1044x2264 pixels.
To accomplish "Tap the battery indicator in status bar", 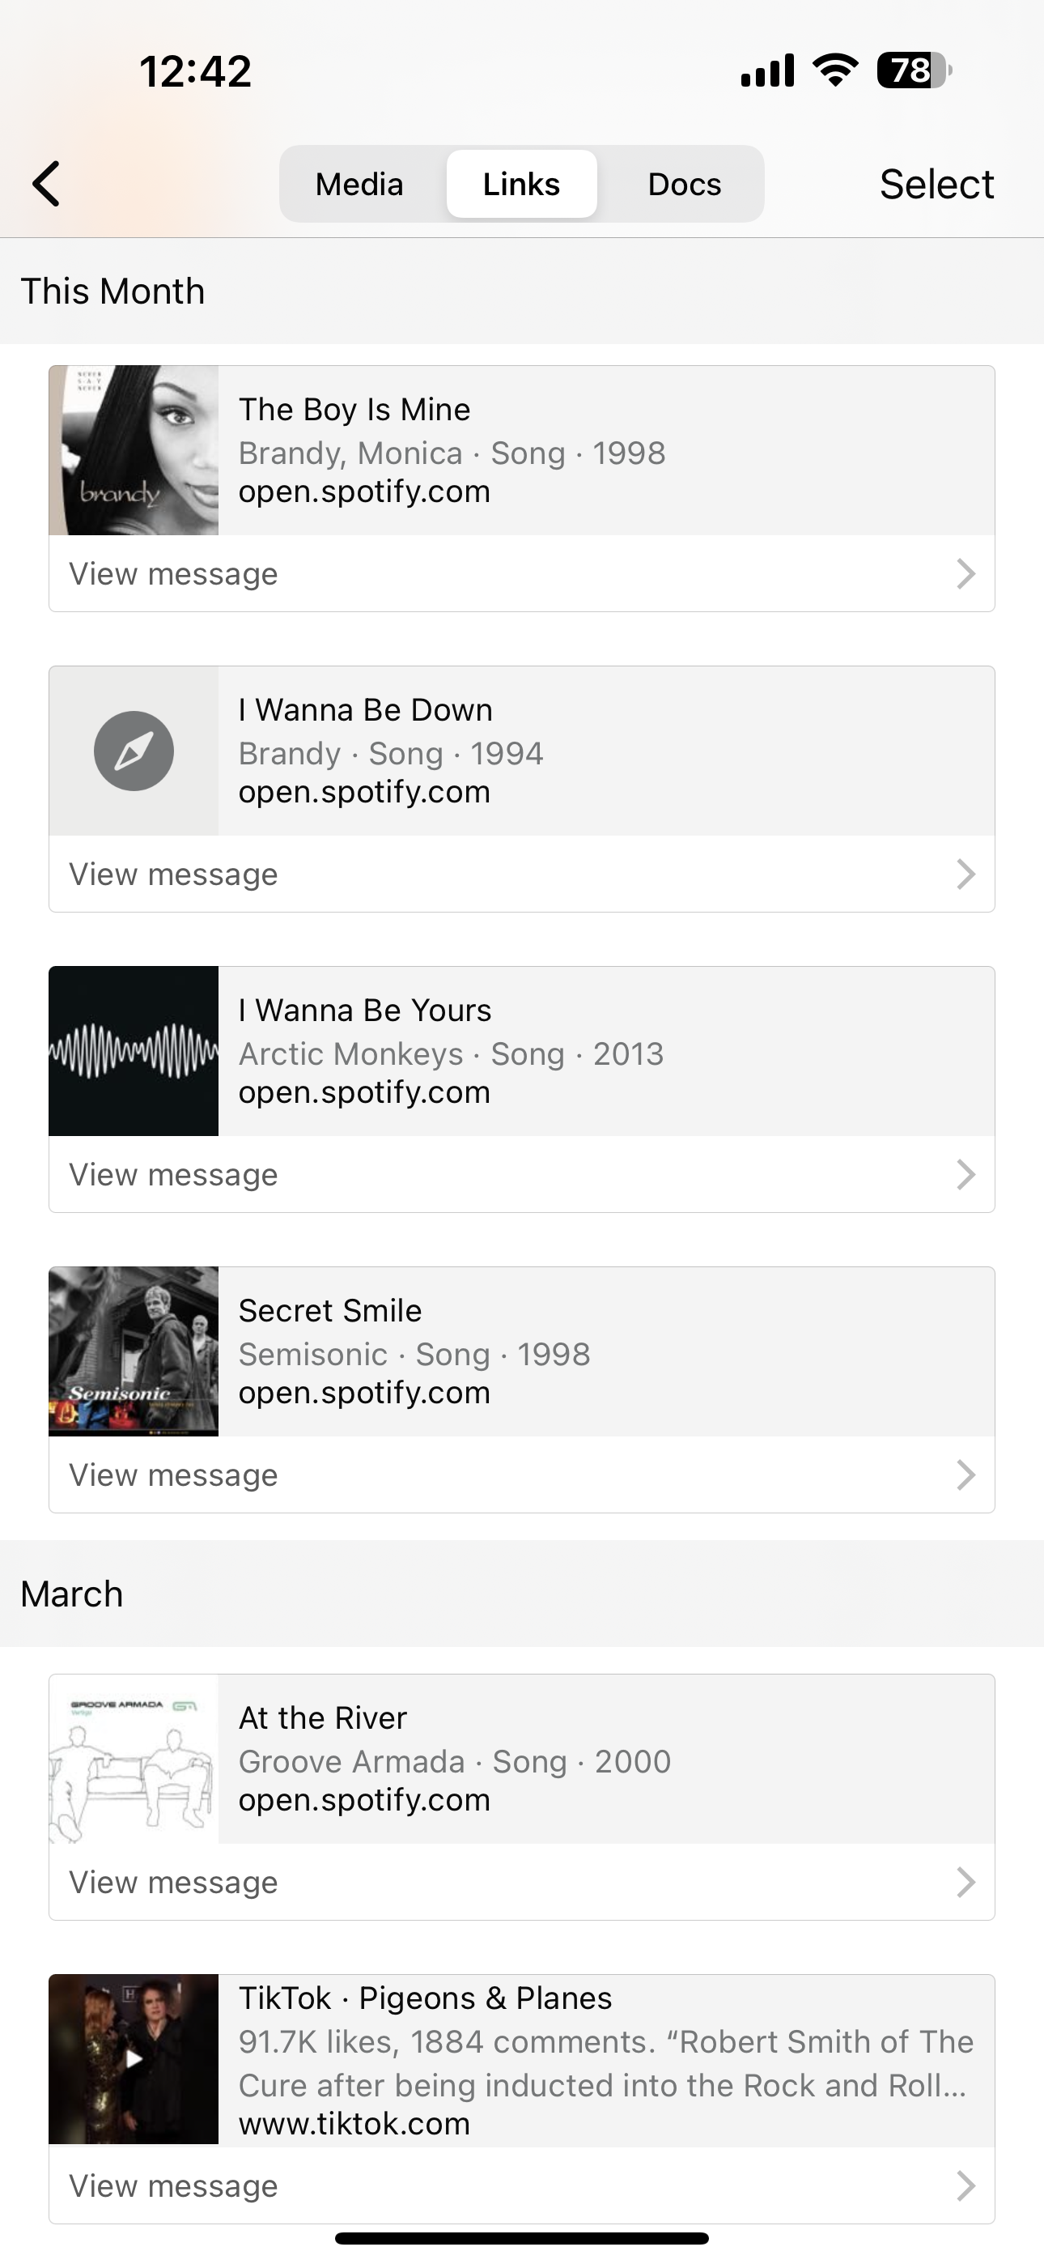I will click(913, 70).
